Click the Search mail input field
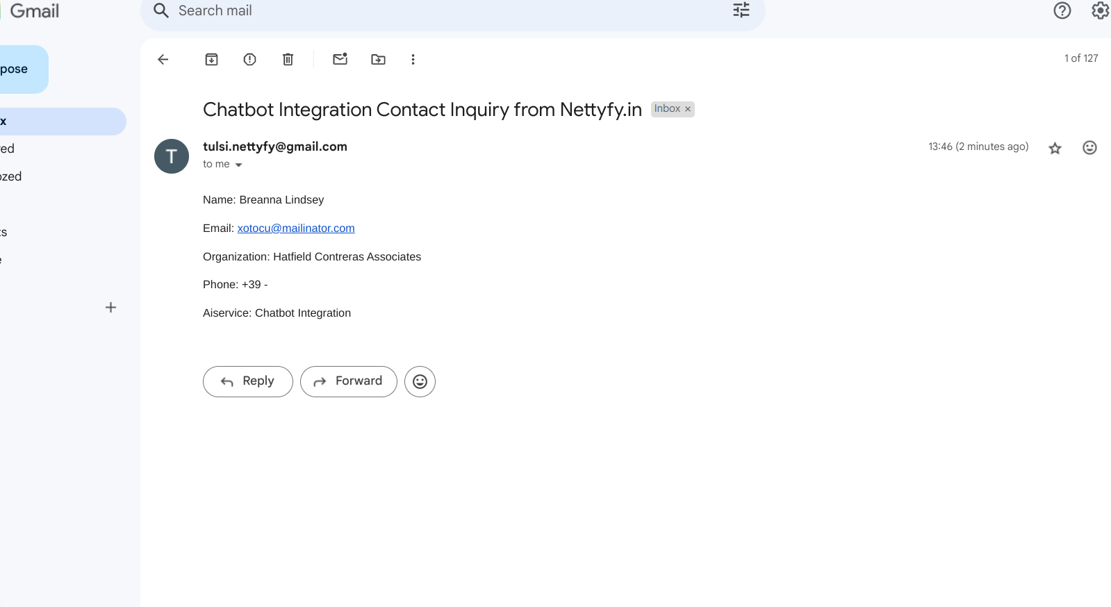Image resolution: width=1111 pixels, height=607 pixels. tap(445, 11)
